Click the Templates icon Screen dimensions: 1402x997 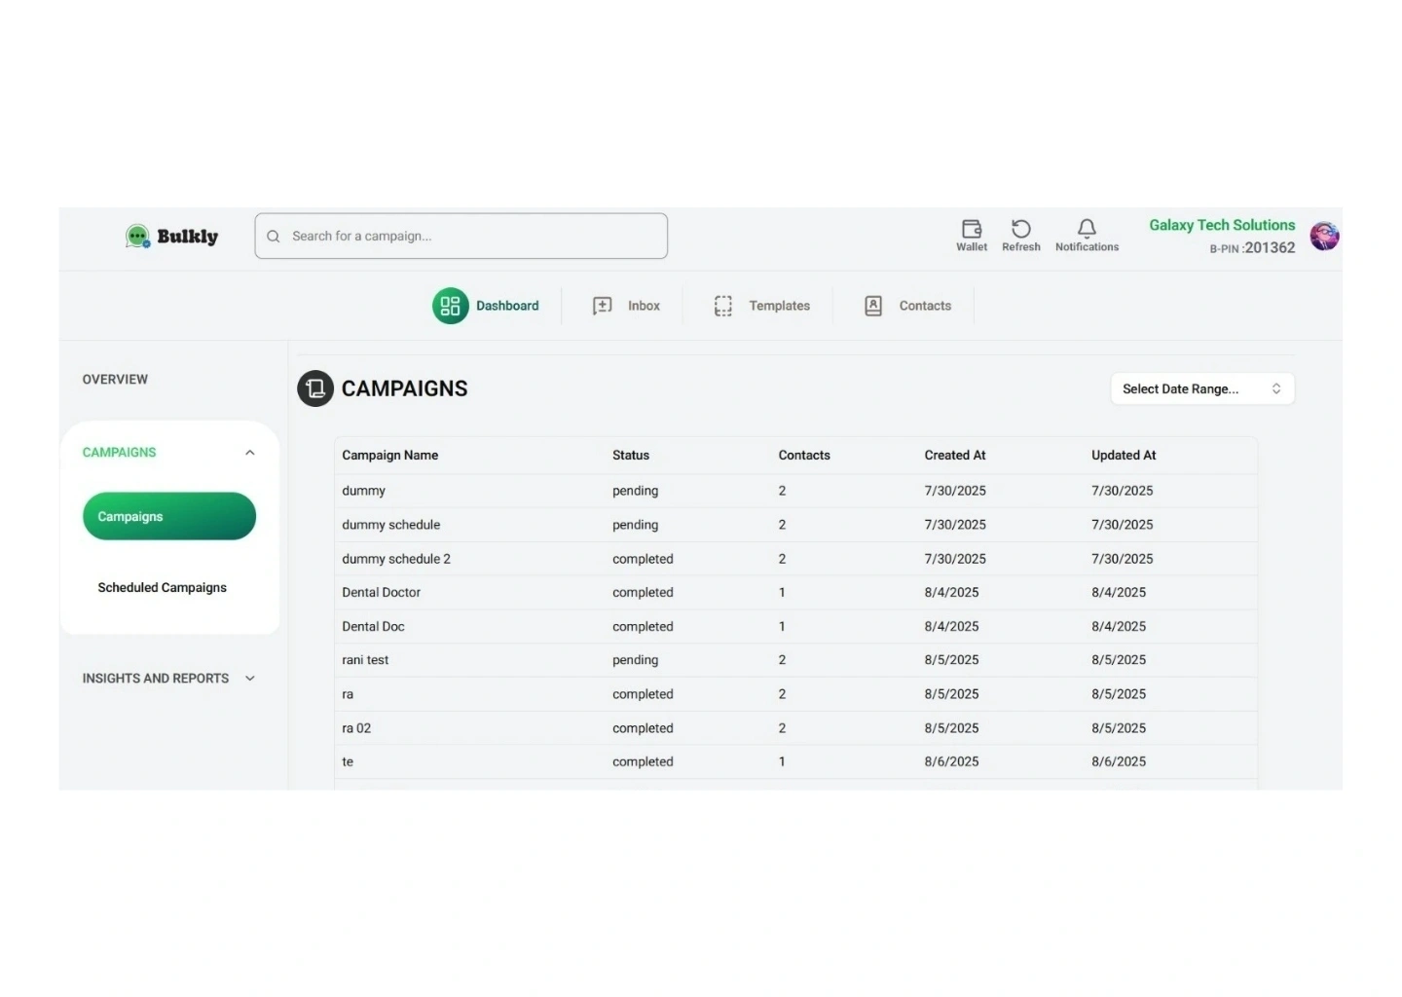click(x=722, y=306)
